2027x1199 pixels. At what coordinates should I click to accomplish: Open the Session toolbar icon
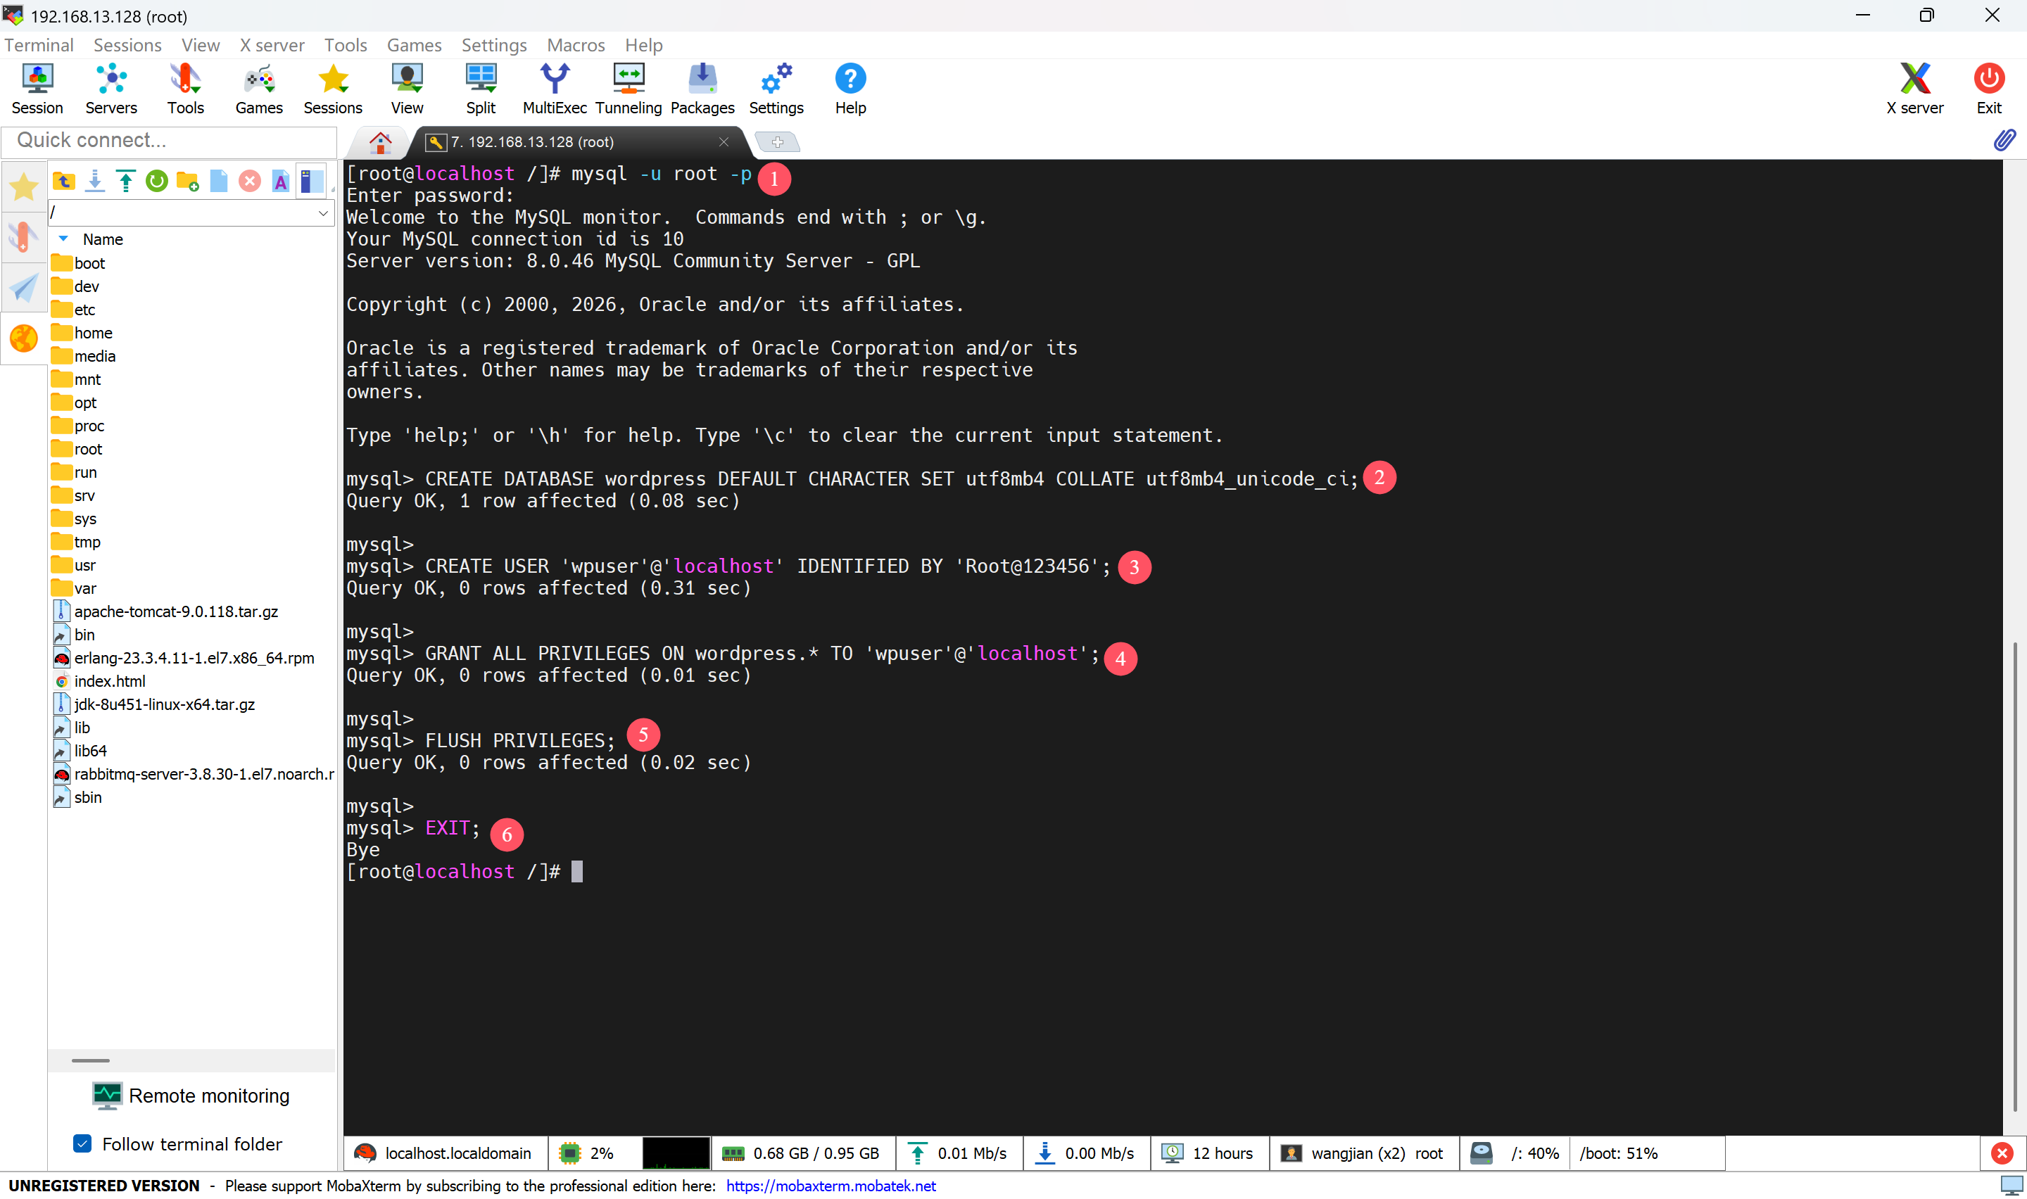[37, 89]
